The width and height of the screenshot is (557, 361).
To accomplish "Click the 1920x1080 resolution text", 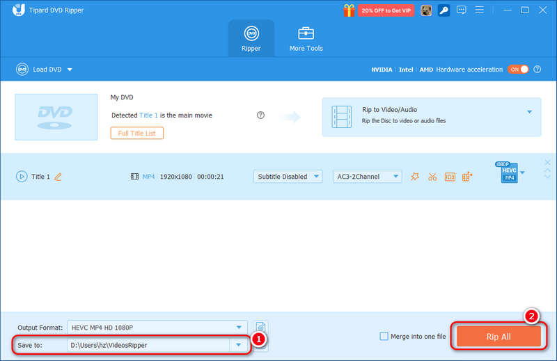I will pyautogui.click(x=176, y=177).
